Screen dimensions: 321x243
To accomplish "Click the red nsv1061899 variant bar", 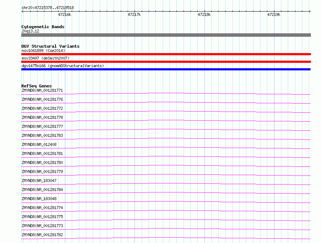I will (166, 54).
